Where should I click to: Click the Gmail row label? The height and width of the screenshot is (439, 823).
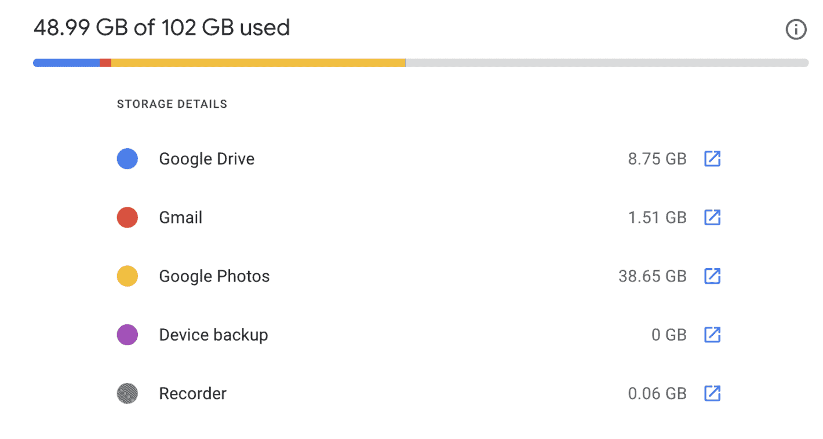click(x=181, y=217)
